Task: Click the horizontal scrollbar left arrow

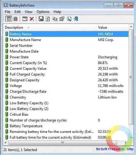Action: click(x=5, y=143)
